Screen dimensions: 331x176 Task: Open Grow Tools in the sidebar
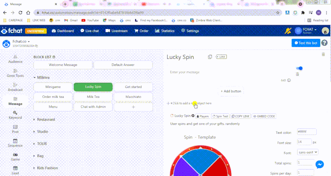coord(15,73)
